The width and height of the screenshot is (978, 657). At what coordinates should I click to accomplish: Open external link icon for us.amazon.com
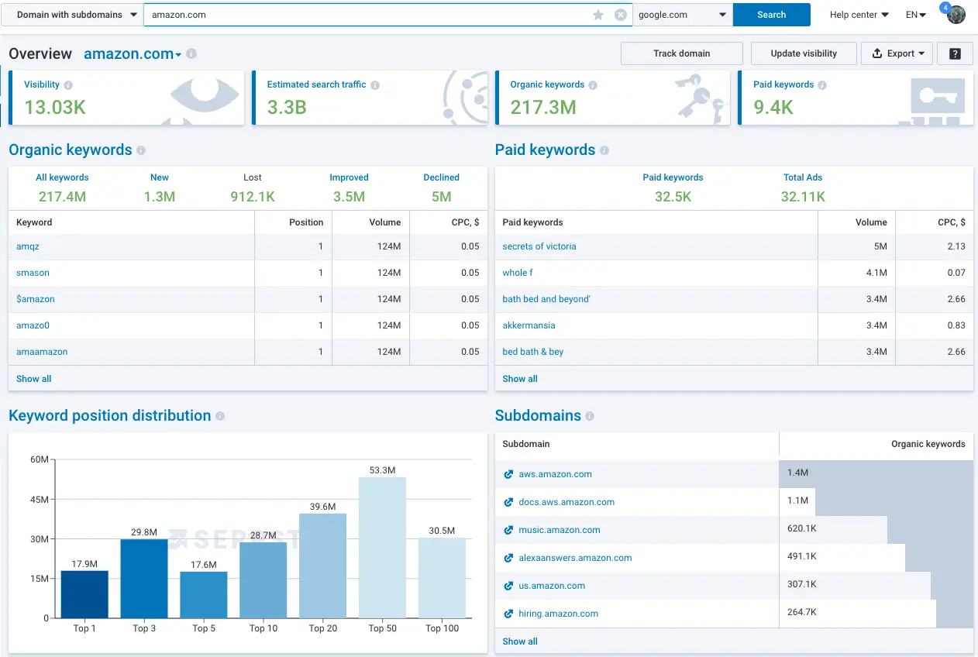(508, 586)
